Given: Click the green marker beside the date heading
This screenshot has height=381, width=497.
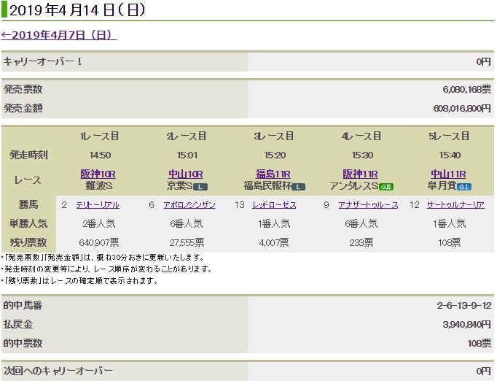Looking at the screenshot, I should tap(4, 10).
